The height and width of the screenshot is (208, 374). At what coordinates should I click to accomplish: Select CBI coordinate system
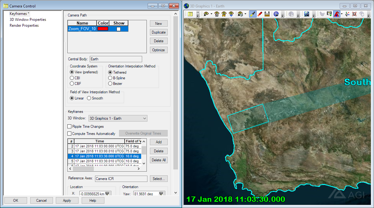(x=72, y=78)
